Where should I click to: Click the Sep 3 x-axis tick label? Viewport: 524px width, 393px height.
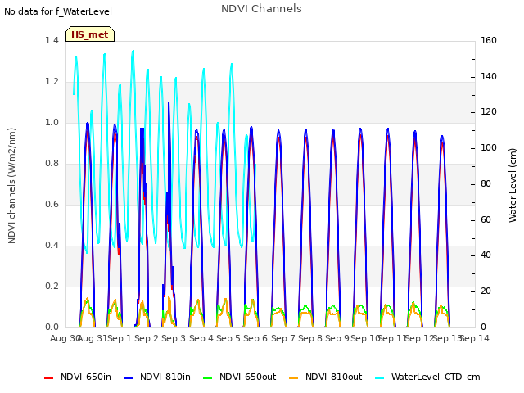pyautogui.click(x=174, y=338)
